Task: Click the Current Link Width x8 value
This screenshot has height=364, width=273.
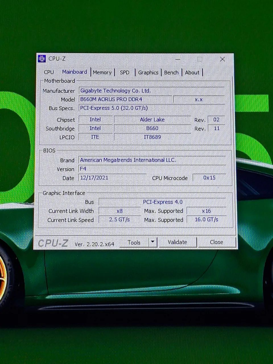Action: point(119,211)
